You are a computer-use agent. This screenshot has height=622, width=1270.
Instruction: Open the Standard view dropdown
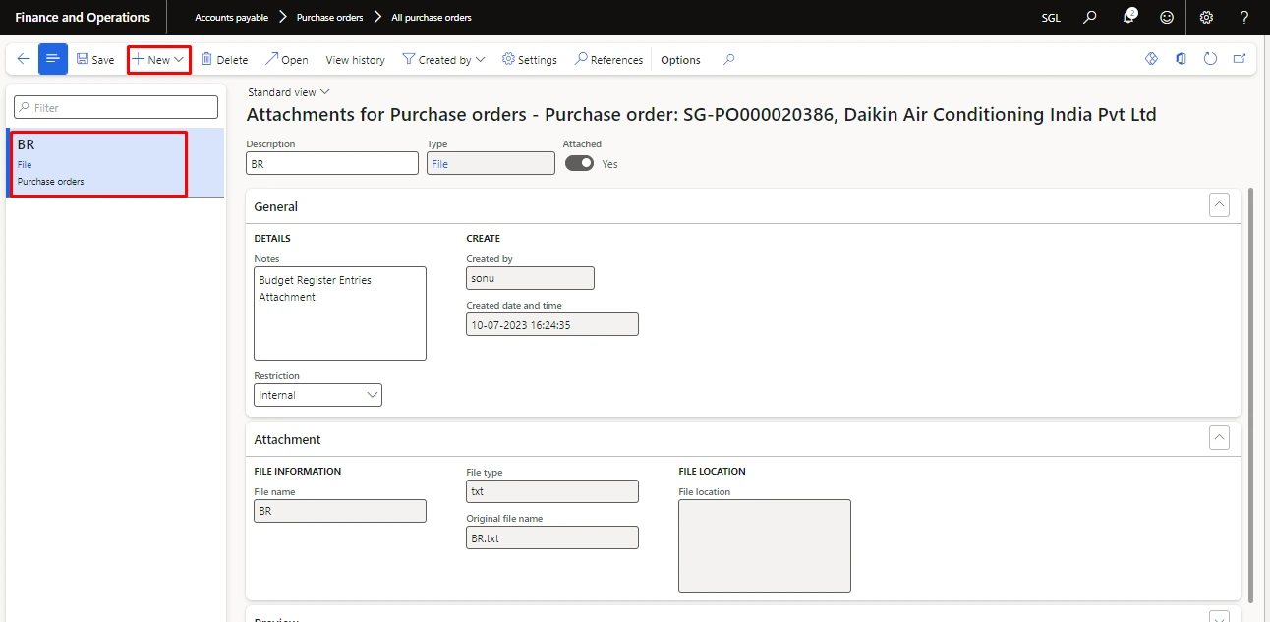pyautogui.click(x=289, y=92)
